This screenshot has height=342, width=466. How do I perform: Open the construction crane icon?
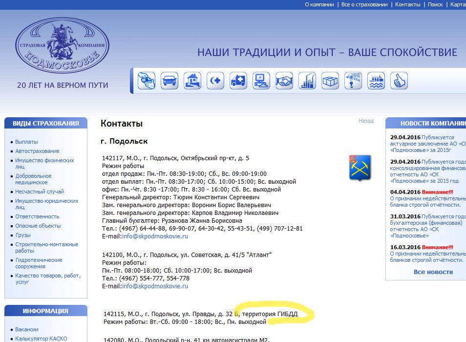353,81
